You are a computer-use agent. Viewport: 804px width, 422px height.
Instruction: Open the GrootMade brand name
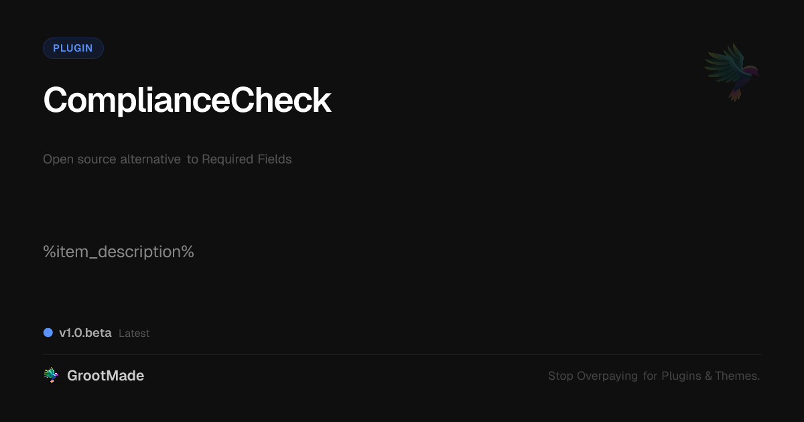pos(105,376)
